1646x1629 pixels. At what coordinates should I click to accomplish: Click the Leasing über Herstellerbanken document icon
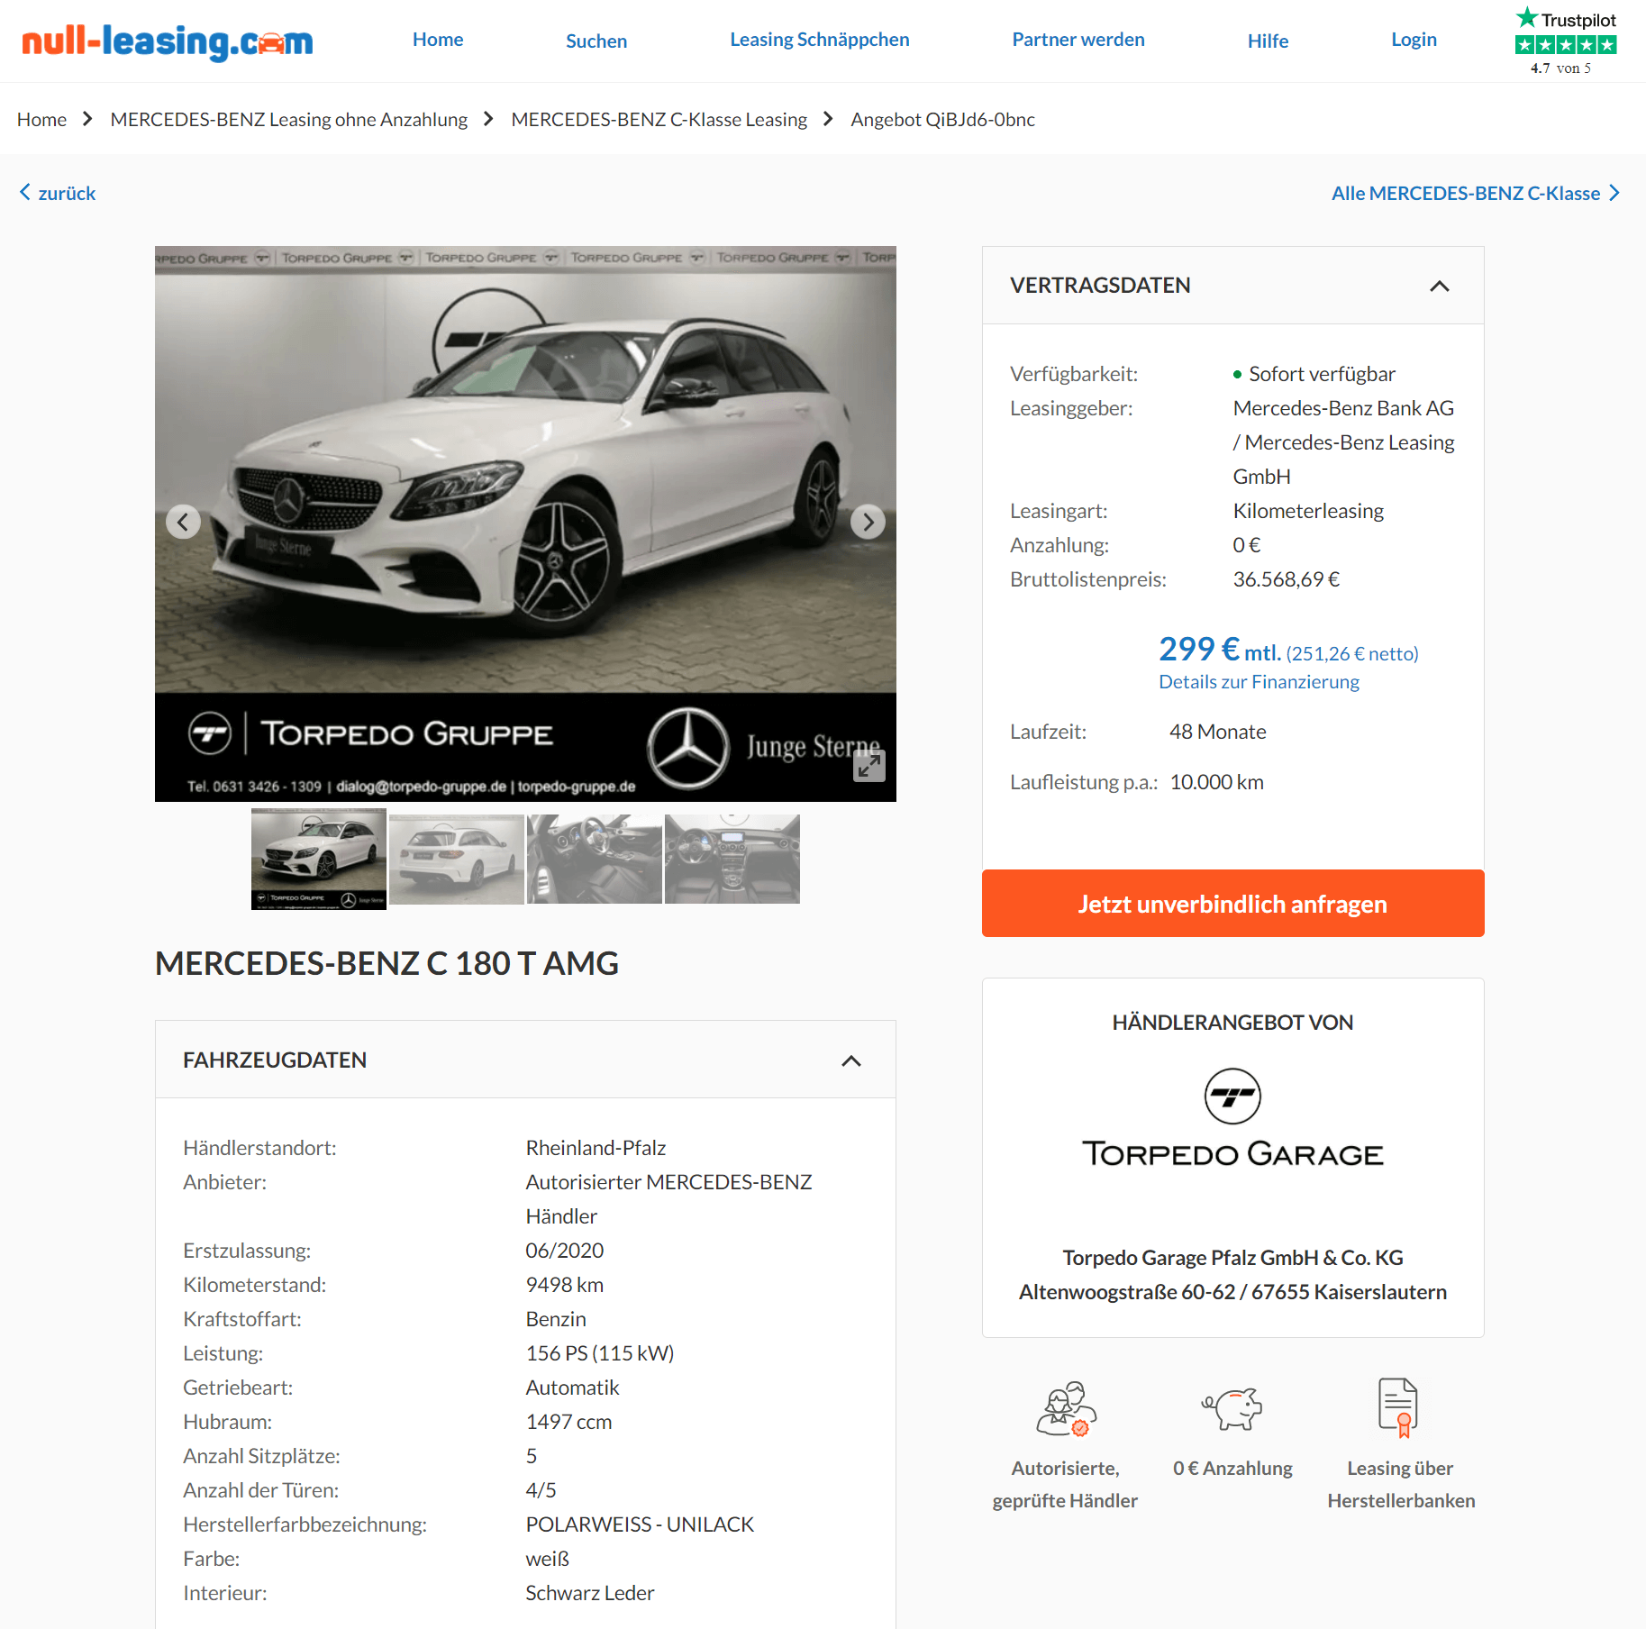point(1399,1407)
